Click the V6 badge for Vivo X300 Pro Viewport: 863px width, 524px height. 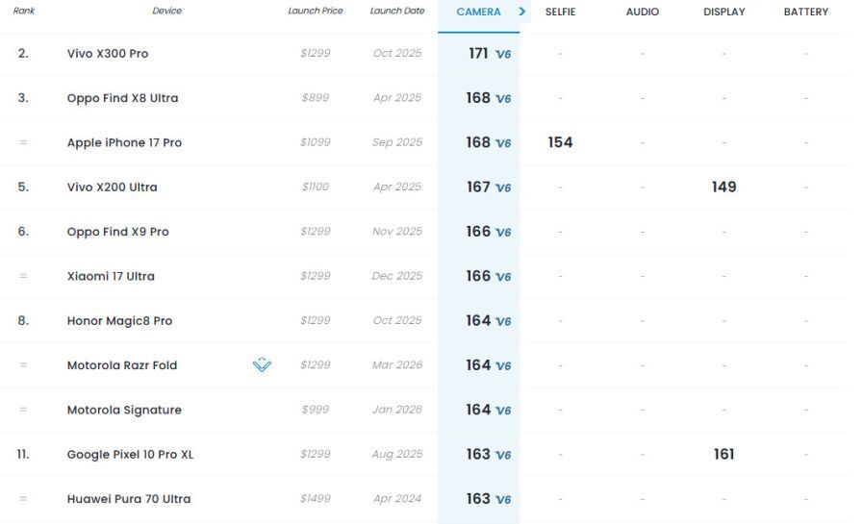click(x=503, y=55)
